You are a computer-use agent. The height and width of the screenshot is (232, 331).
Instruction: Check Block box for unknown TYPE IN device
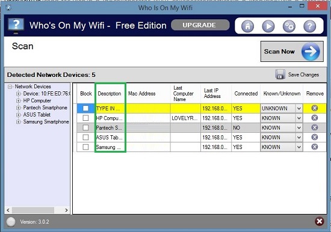85,108
